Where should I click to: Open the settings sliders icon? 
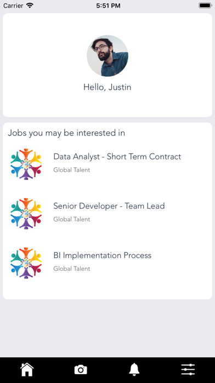coord(188,370)
